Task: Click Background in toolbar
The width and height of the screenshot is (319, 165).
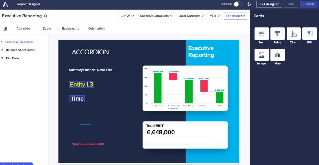Action: point(71,29)
